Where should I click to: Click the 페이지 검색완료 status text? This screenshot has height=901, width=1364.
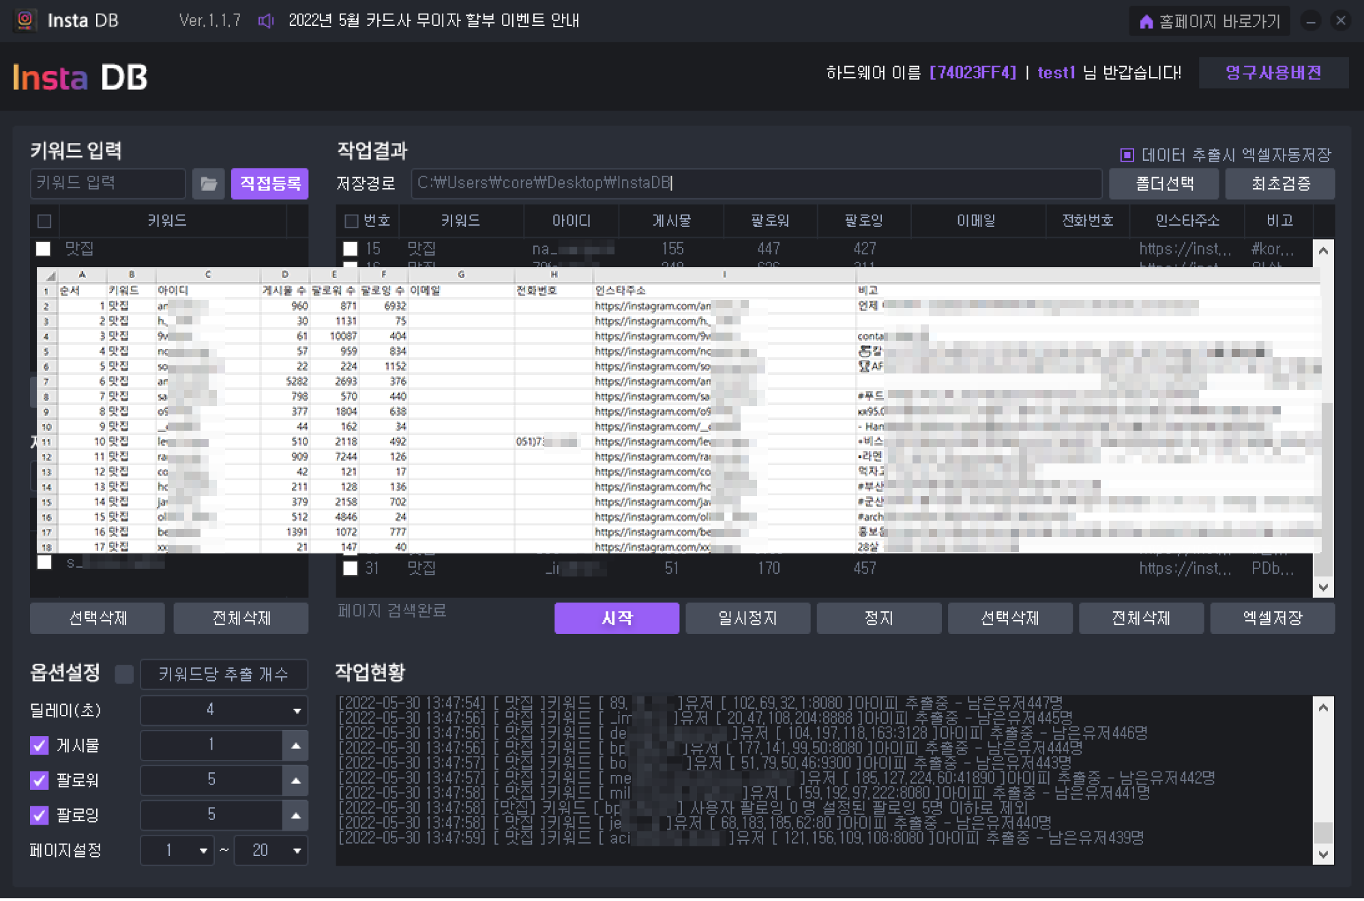391,611
